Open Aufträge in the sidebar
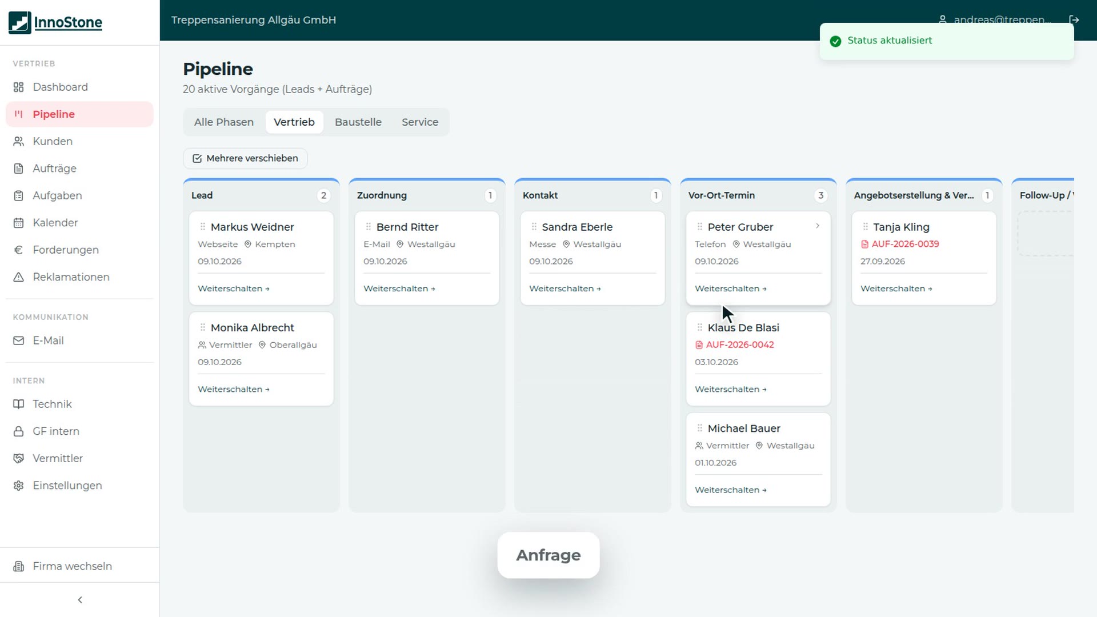1097x617 pixels. coord(79,169)
